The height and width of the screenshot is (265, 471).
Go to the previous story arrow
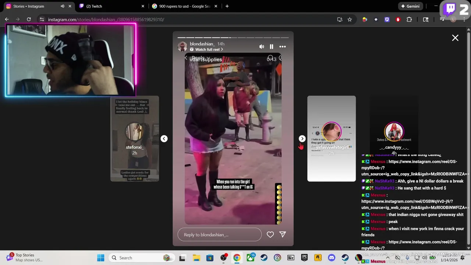tap(164, 139)
